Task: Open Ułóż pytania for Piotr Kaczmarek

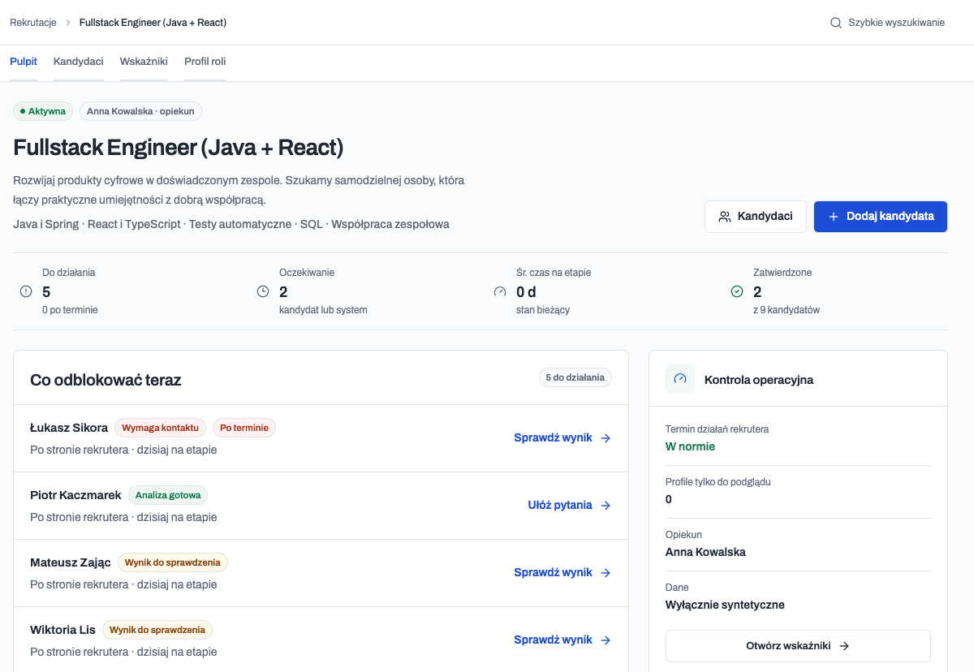Action: pos(570,506)
